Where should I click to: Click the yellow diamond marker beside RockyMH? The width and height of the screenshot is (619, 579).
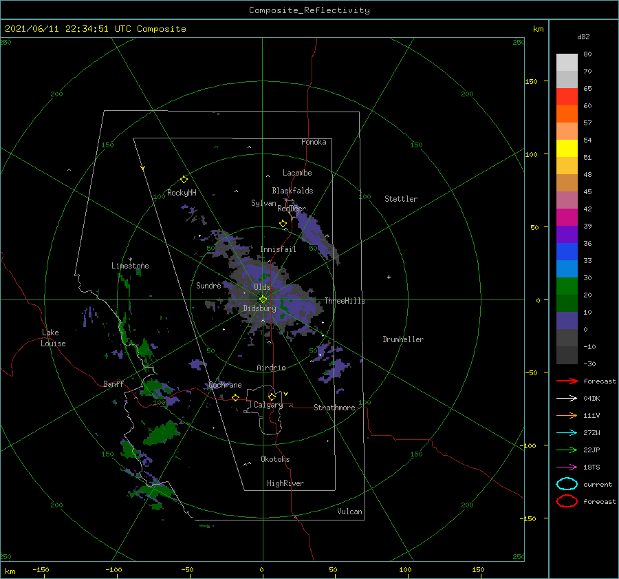point(184,180)
